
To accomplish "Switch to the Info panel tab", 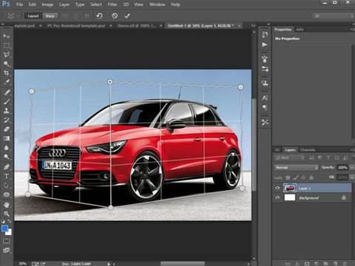I will coord(300,30).
